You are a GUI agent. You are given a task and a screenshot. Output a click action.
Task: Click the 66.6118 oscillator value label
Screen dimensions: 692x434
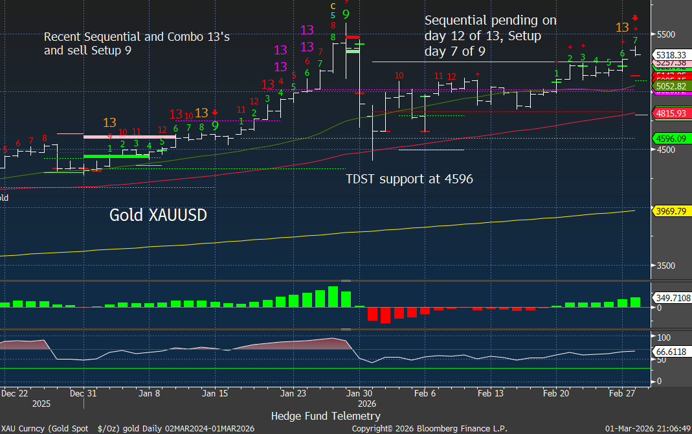[670, 350]
